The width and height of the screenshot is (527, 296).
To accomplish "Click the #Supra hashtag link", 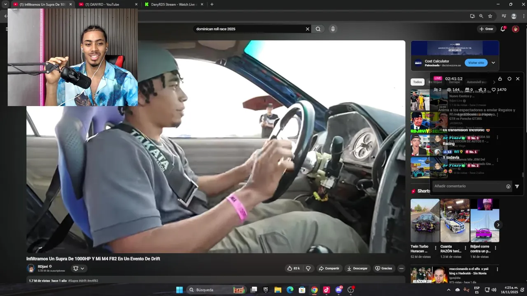I will tap(73, 281).
